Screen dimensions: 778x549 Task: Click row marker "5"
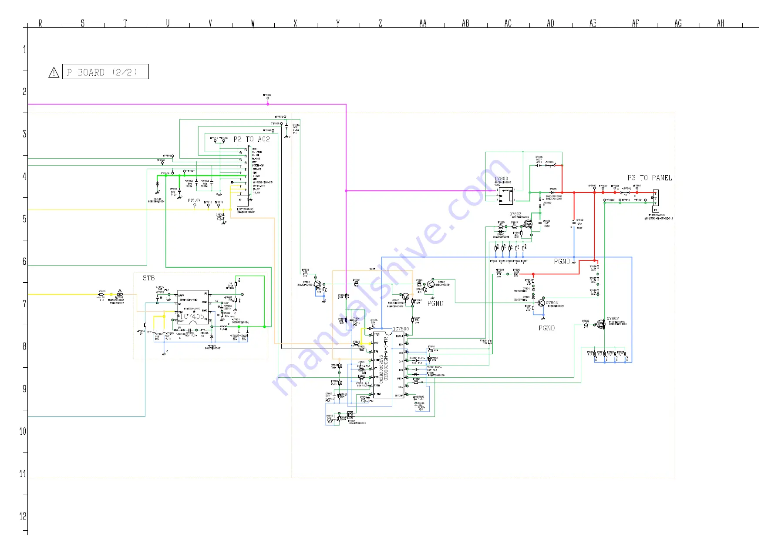[24, 219]
